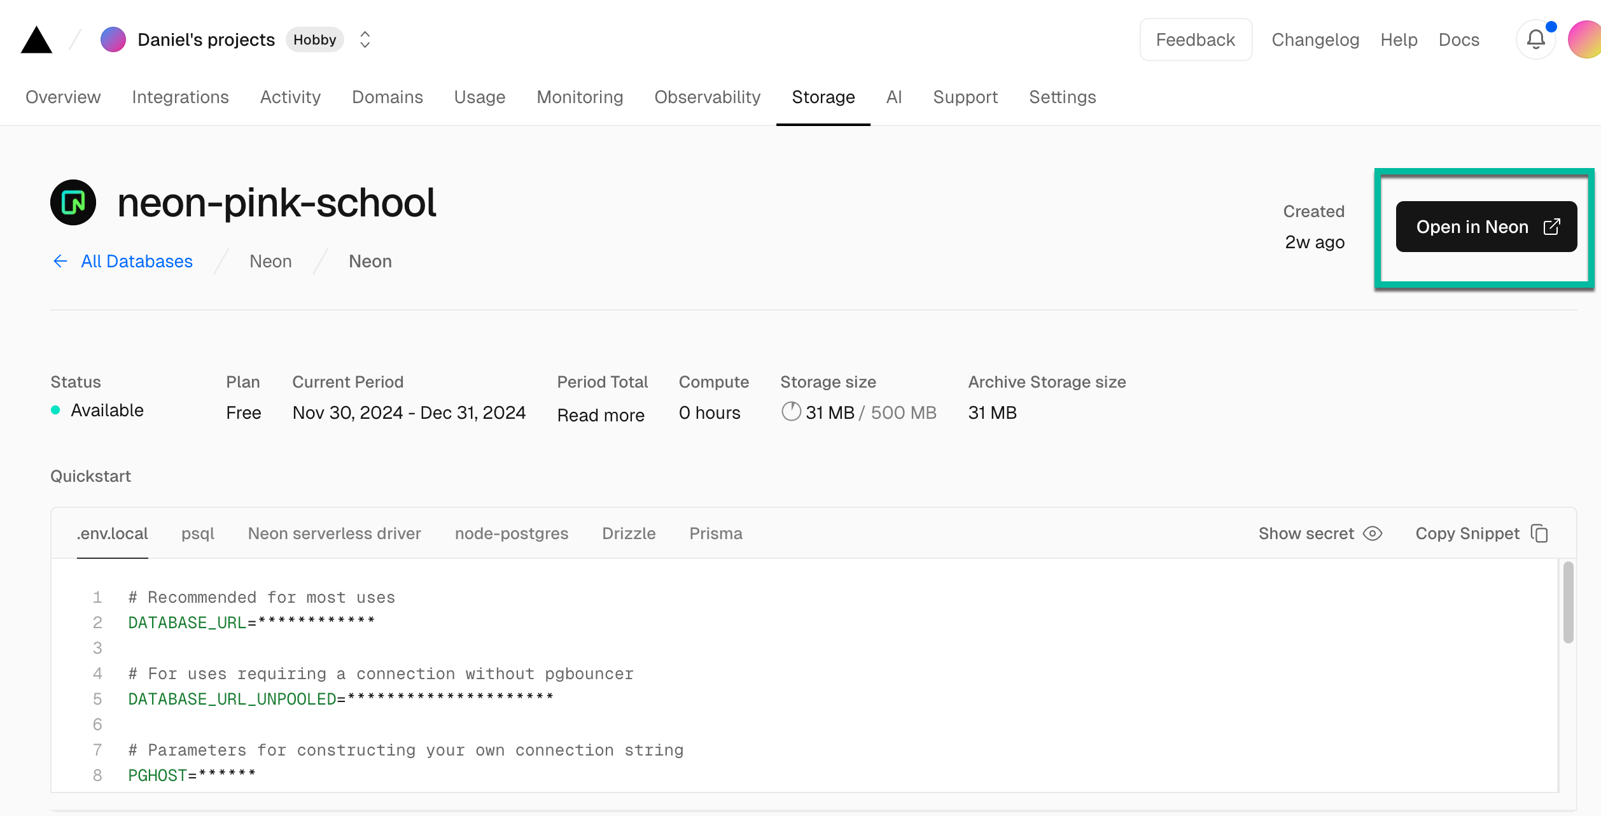Click the 2w ago created value
Image resolution: width=1601 pixels, height=816 pixels.
(1315, 242)
